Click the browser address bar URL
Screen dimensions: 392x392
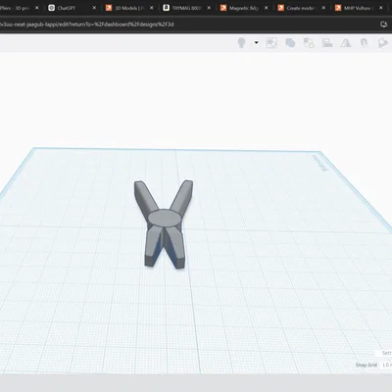click(x=87, y=24)
